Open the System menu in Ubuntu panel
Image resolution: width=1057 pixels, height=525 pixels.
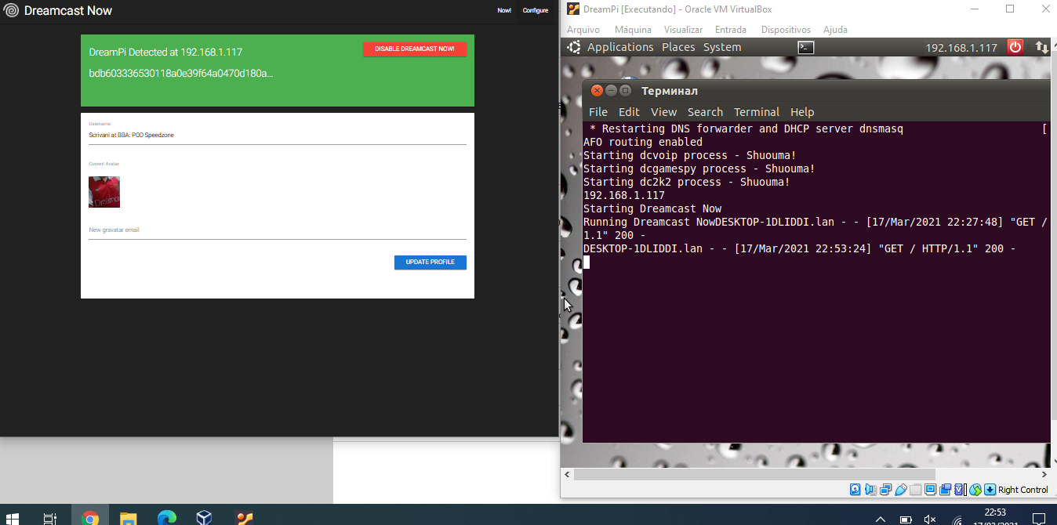(722, 47)
